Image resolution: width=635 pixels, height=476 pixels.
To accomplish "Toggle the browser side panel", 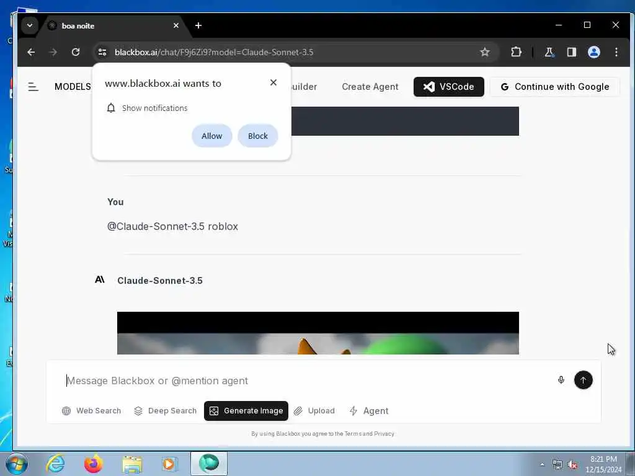I will pyautogui.click(x=571, y=52).
